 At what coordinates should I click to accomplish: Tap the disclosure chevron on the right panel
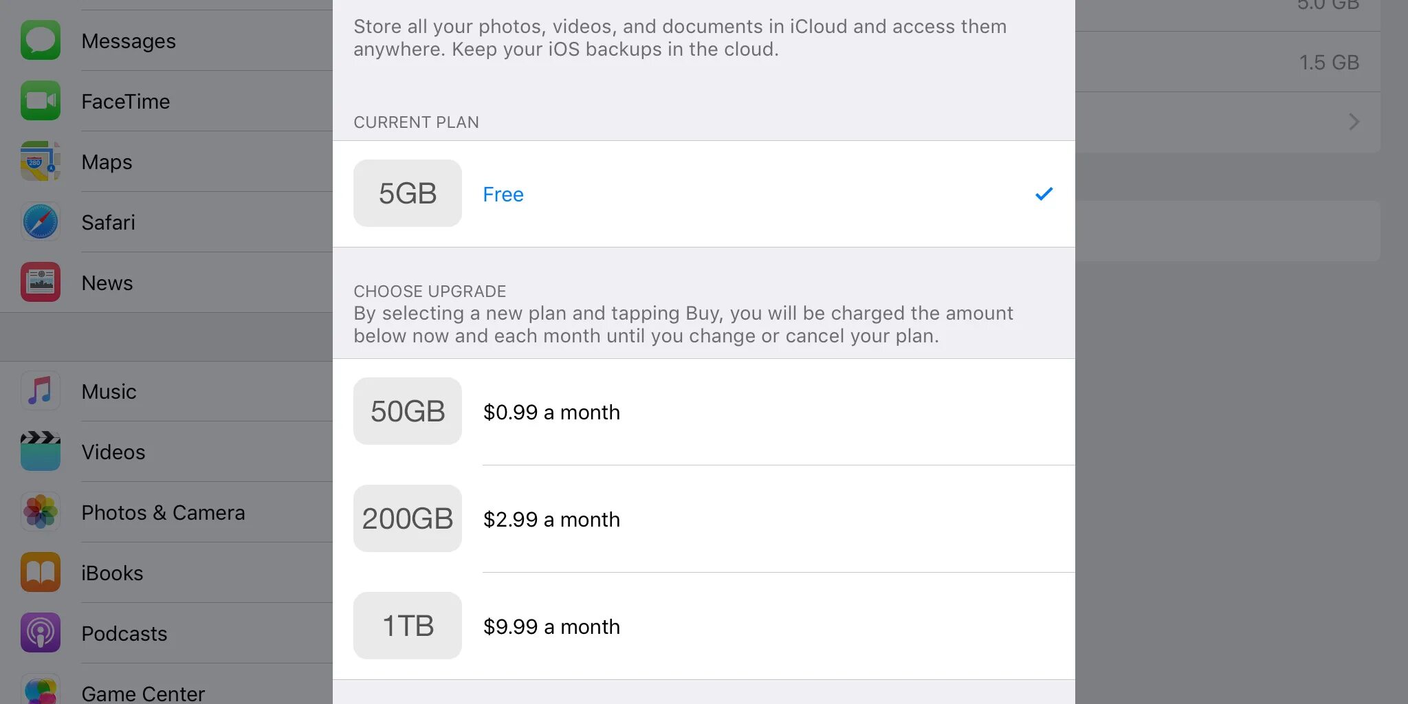1354,122
